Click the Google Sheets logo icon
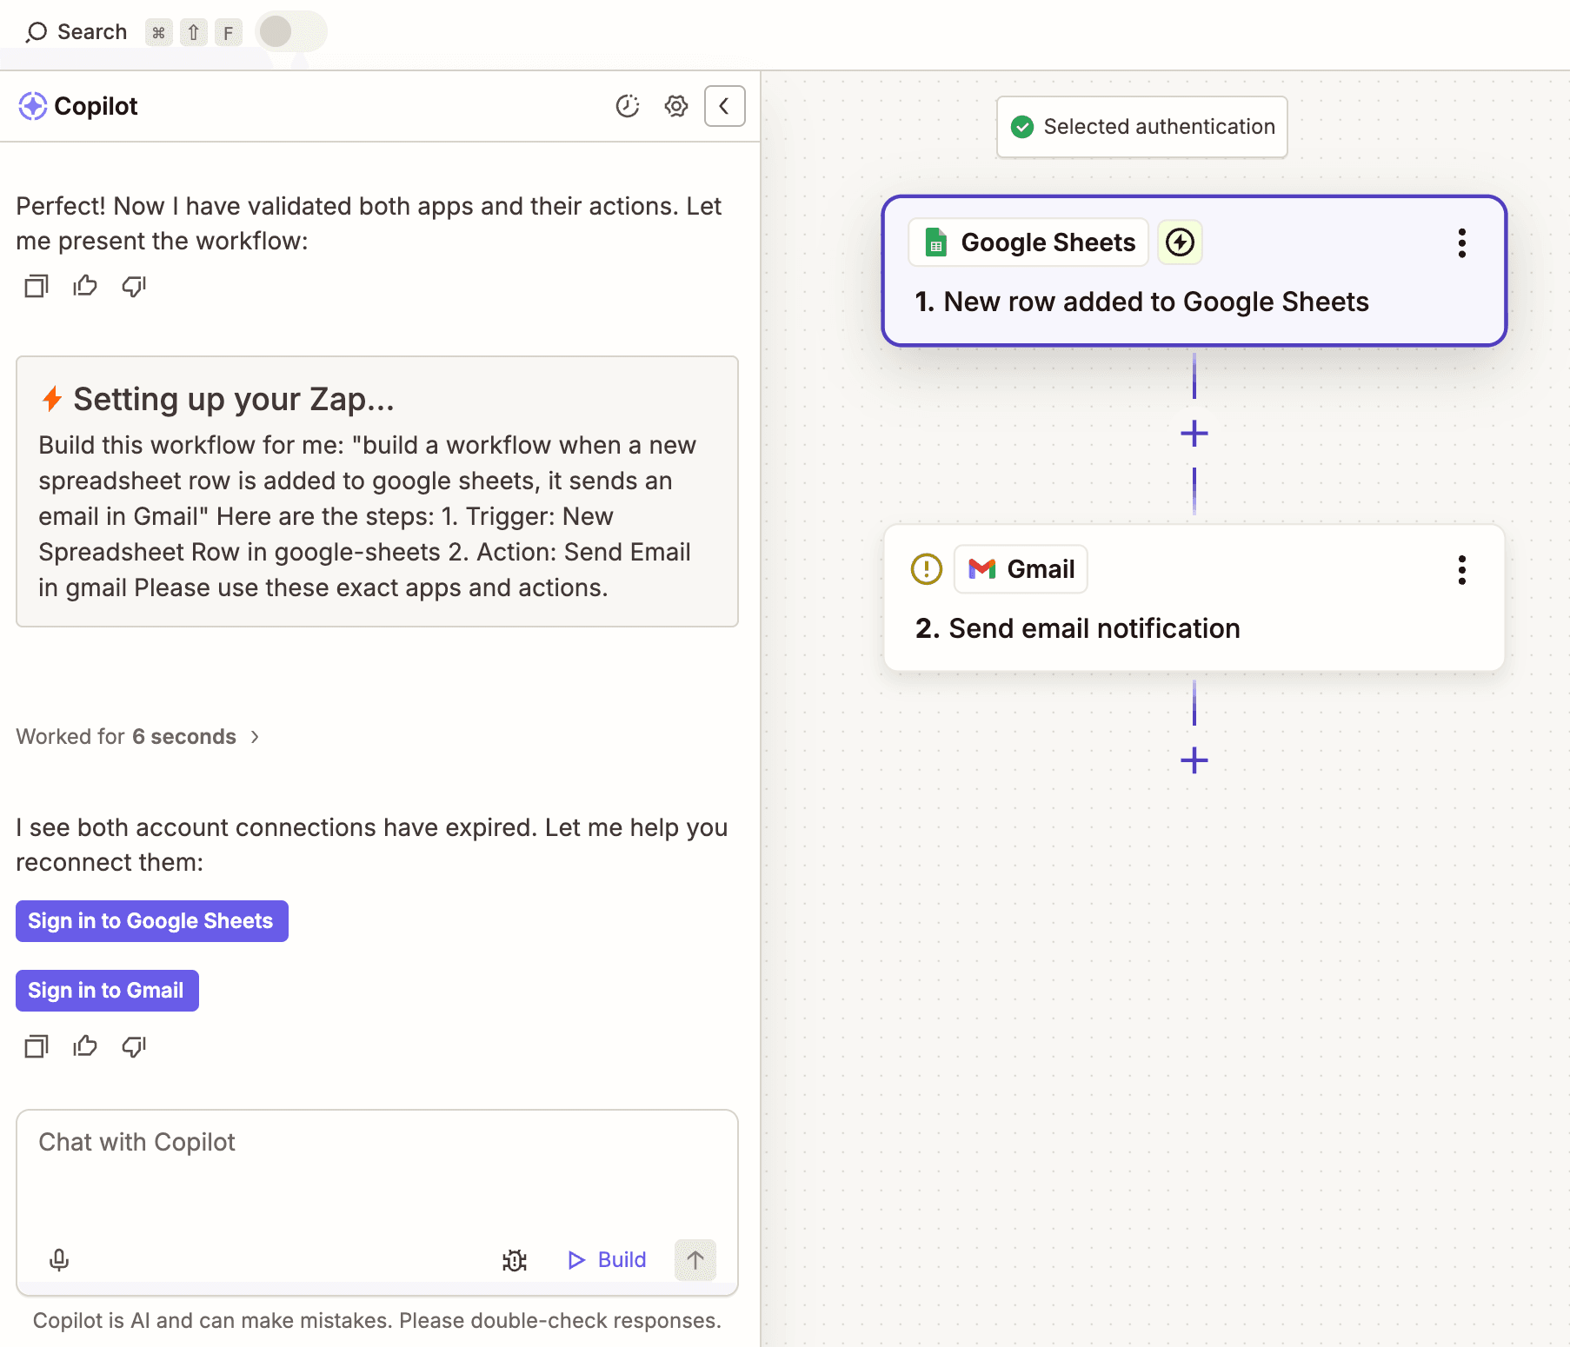Viewport: 1570px width, 1347px height. [936, 242]
